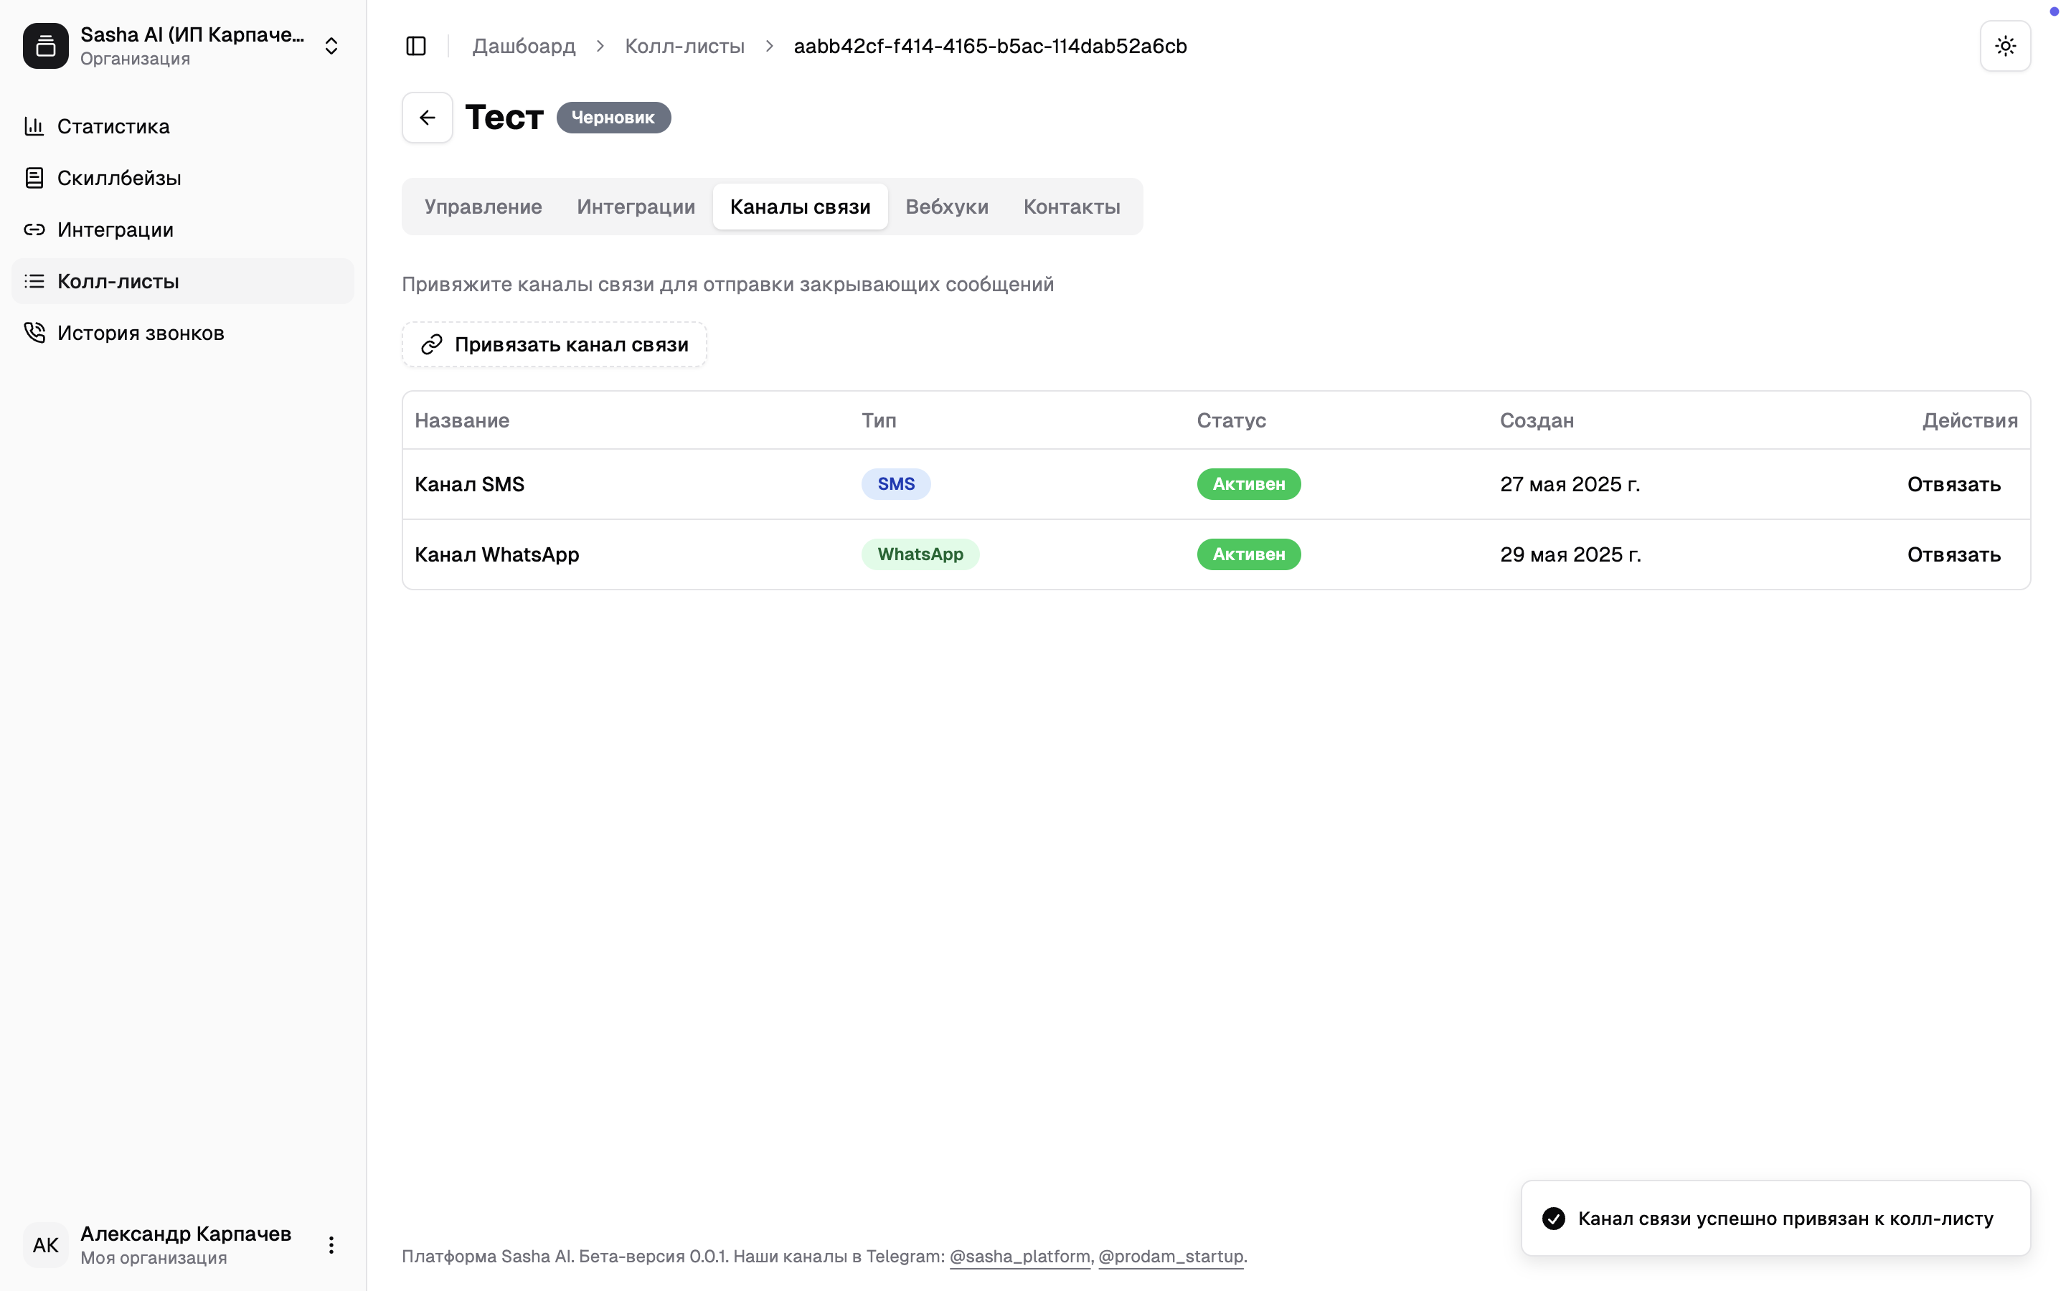Open Статистика in the sidebar

pos(113,126)
